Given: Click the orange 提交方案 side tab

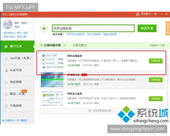Looking at the screenshot, I should click(168, 28).
